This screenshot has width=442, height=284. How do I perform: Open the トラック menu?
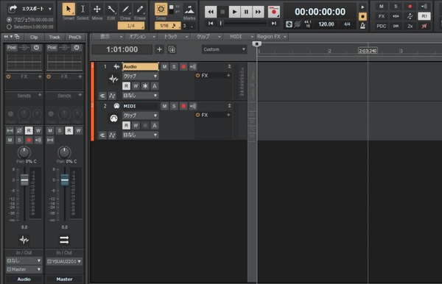[x=174, y=37]
